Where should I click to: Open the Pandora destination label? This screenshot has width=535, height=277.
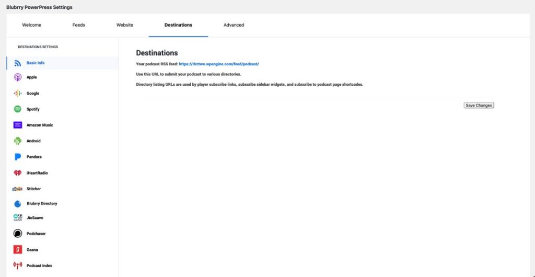coord(34,157)
